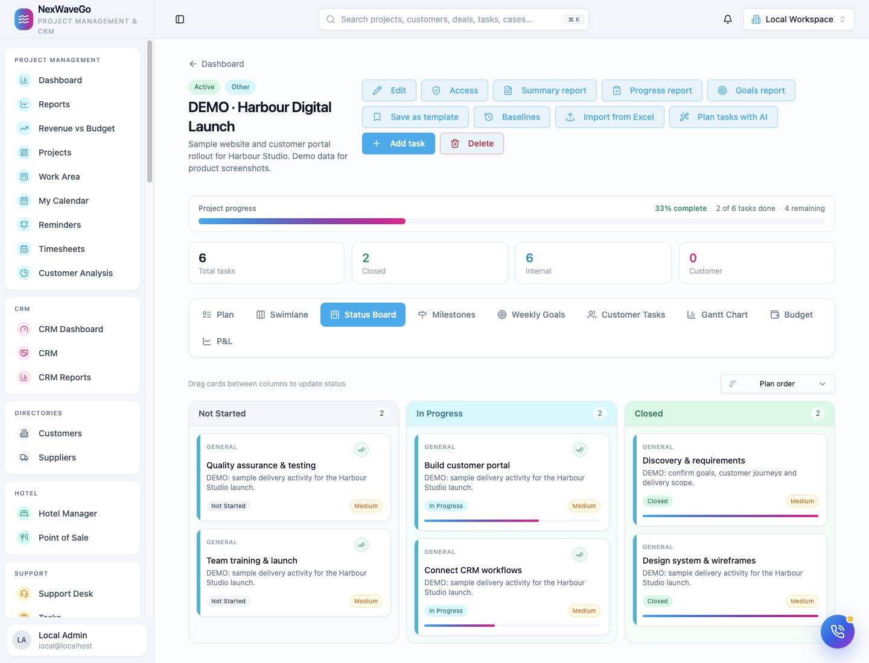The image size is (869, 663).
Task: Delete the project with Delete button
Action: tap(472, 143)
